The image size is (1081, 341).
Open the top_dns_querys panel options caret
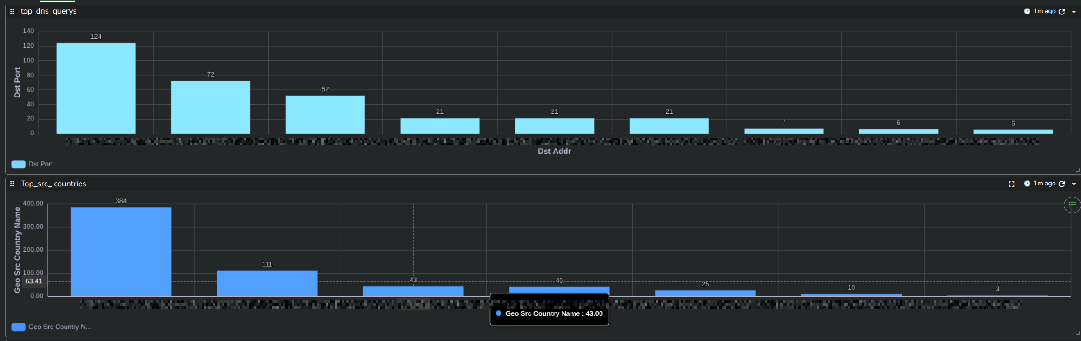coord(1074,12)
